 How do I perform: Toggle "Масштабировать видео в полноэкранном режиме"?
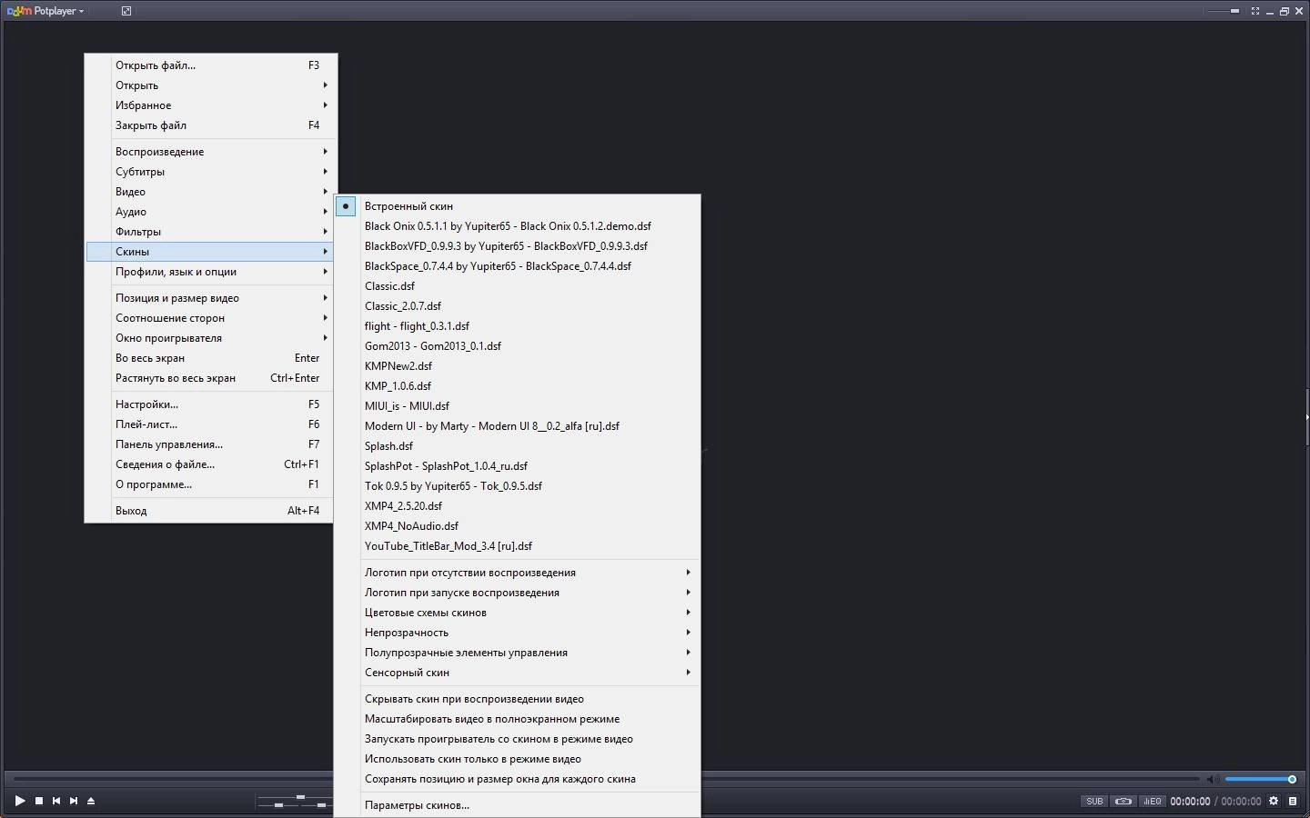pyautogui.click(x=518, y=719)
